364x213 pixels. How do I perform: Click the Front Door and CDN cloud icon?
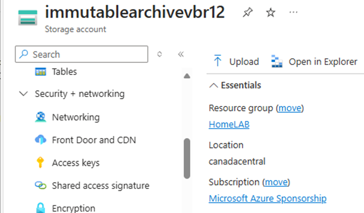(x=40, y=140)
